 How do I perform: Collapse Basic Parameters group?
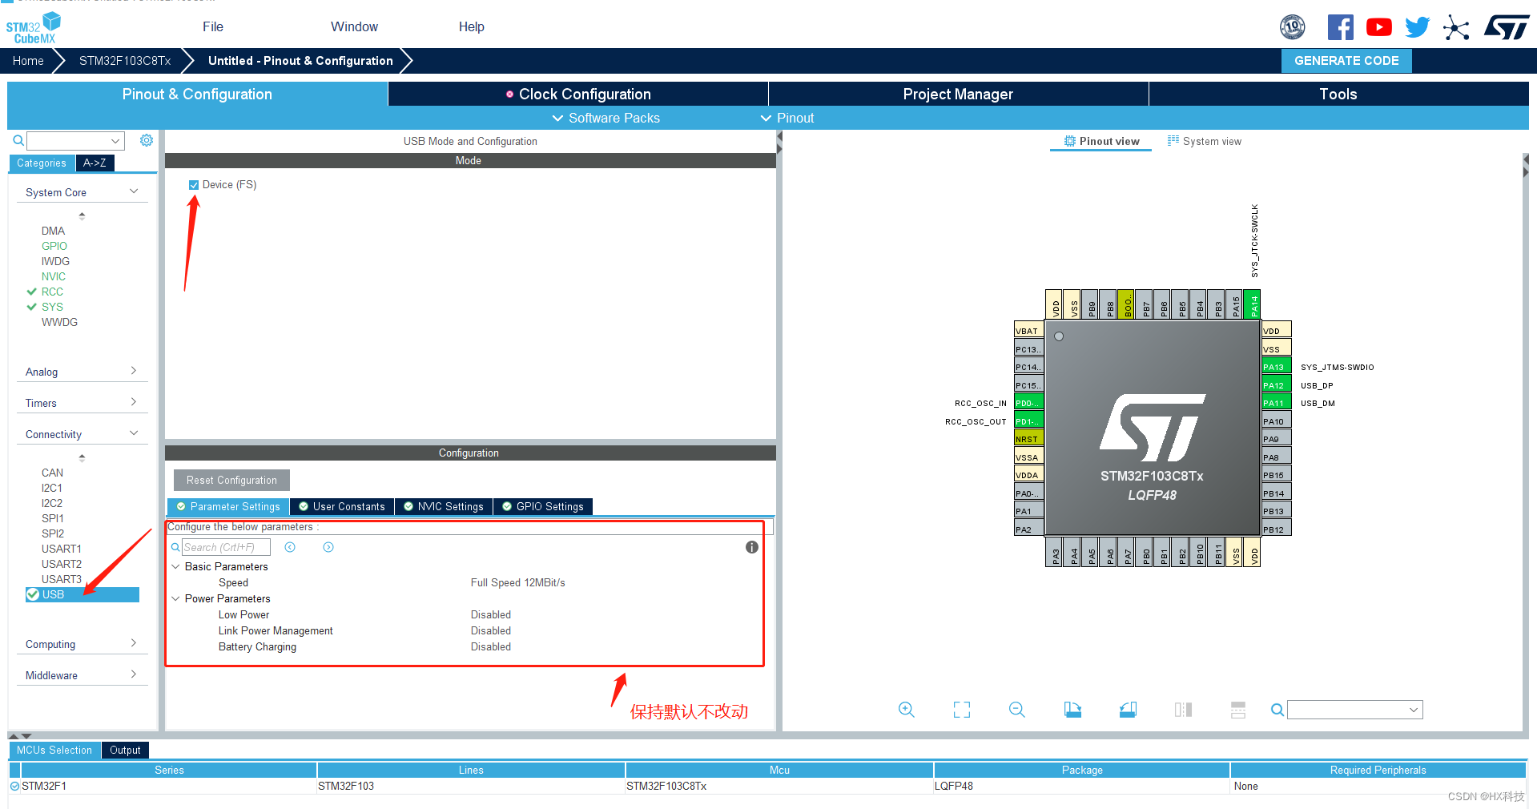point(175,566)
